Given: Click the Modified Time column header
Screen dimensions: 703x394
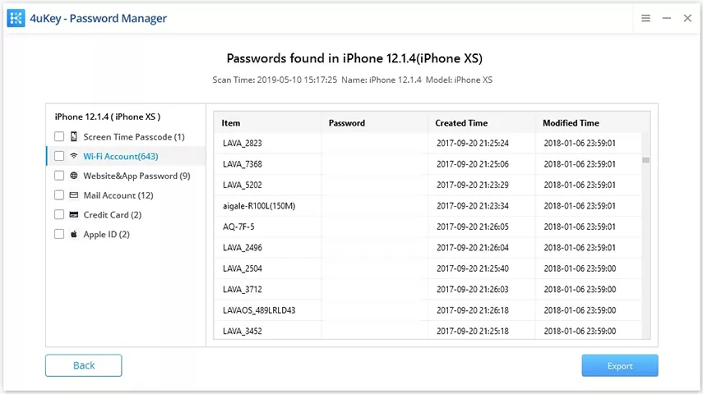Looking at the screenshot, I should click(571, 123).
